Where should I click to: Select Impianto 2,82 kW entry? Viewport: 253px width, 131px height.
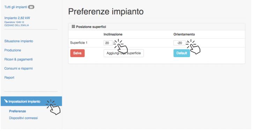[x=17, y=18]
